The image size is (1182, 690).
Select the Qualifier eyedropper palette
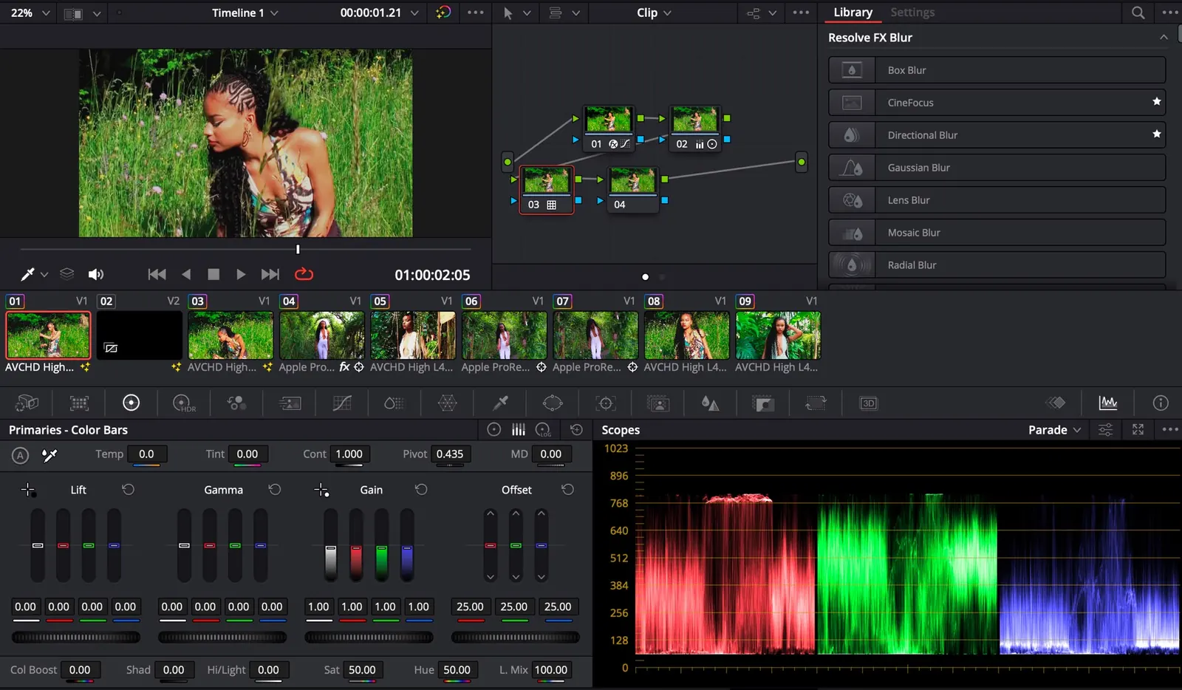point(500,403)
